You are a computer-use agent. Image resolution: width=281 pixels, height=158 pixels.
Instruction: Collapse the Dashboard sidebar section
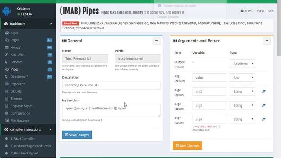tap(51, 24)
